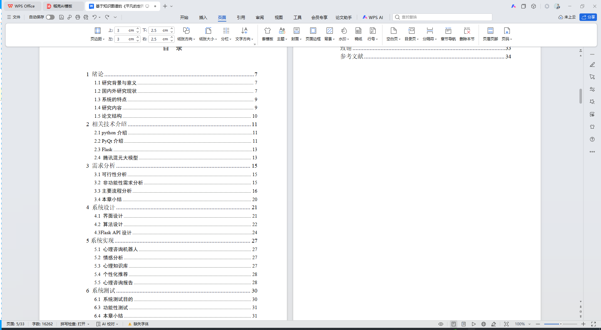Viewport: 601px width, 330px height.
Task: Open the 开始 Home ribbon tab
Action: (x=184, y=17)
